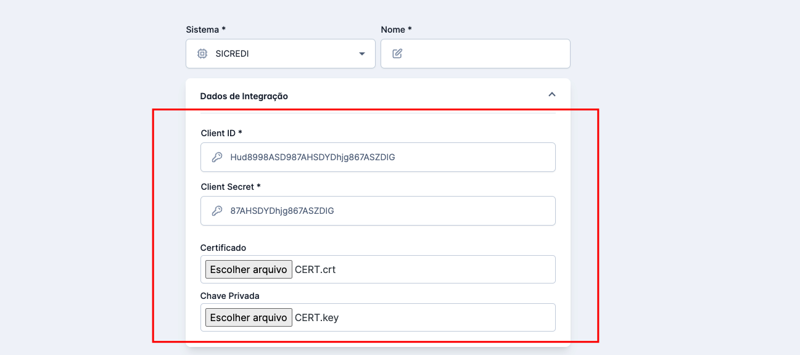Focus the empty Nome input field
This screenshot has height=355, width=800.
click(484, 54)
